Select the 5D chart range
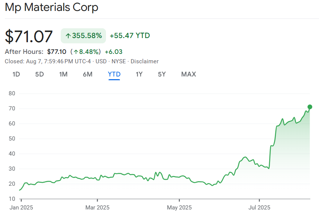The height and width of the screenshot is (214, 319). tap(40, 74)
